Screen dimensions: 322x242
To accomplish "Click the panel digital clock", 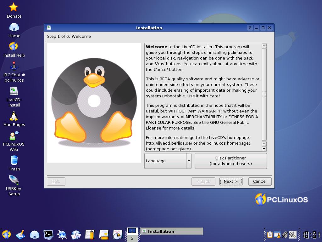I will click(x=312, y=235).
